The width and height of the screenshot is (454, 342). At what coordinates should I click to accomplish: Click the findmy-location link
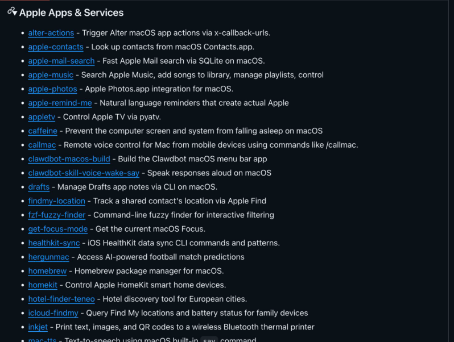tap(56, 201)
